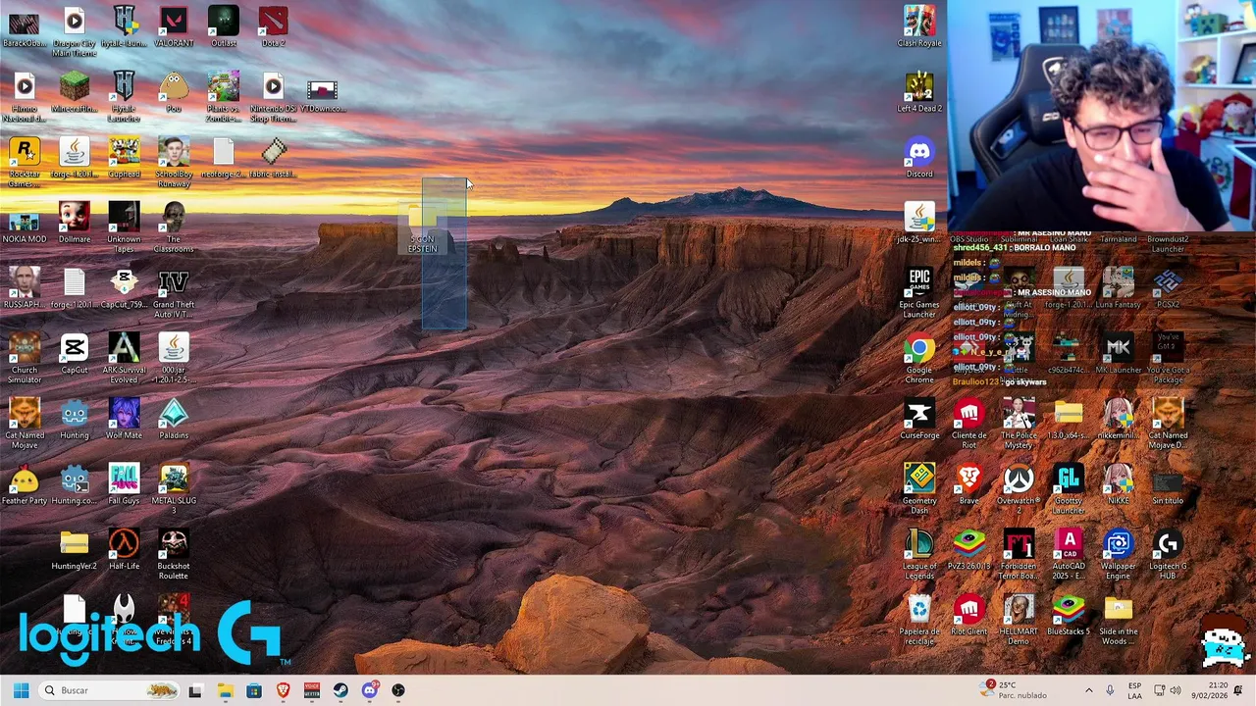Open the BlueStacks 5 desktop shortcut

pyautogui.click(x=1069, y=616)
